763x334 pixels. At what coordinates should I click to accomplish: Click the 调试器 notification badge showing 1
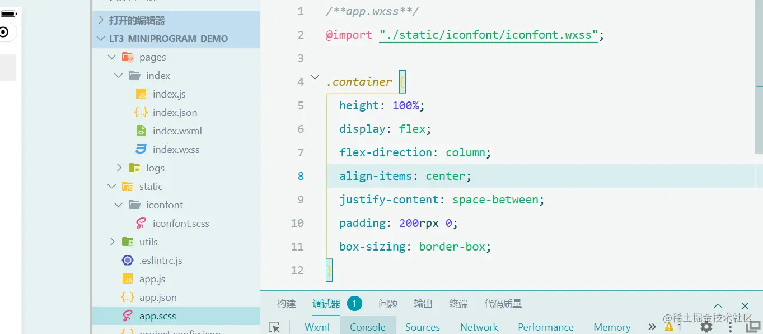click(x=354, y=304)
